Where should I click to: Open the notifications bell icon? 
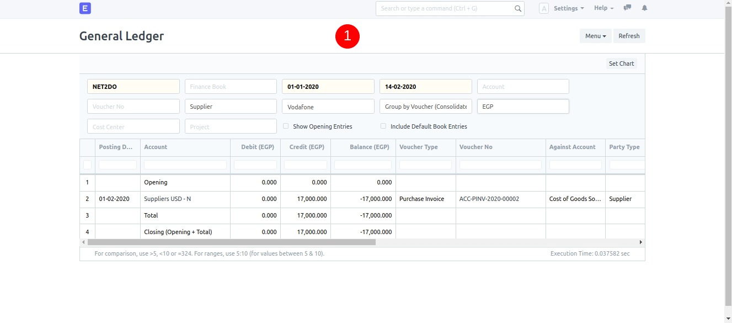pos(644,8)
